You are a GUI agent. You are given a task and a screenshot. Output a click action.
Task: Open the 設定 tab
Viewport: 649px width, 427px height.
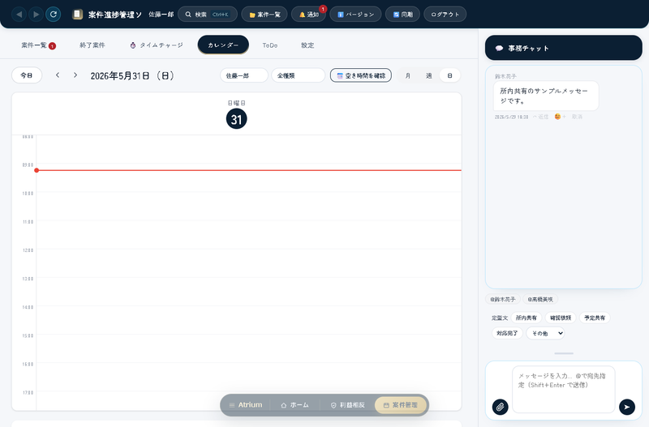click(x=307, y=45)
